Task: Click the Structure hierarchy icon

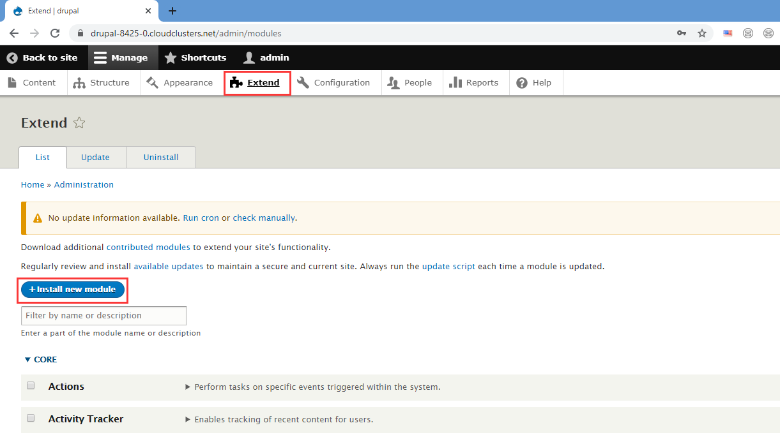Action: pos(79,83)
